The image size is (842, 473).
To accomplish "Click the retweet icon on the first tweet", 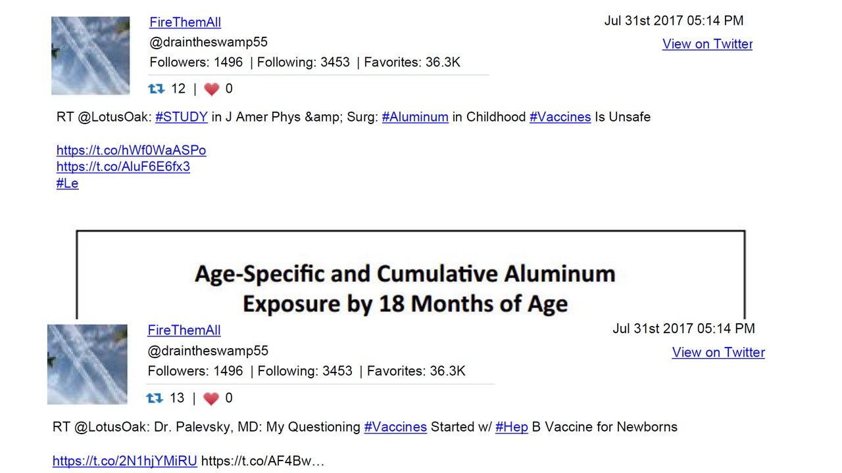I will pyautogui.click(x=157, y=89).
